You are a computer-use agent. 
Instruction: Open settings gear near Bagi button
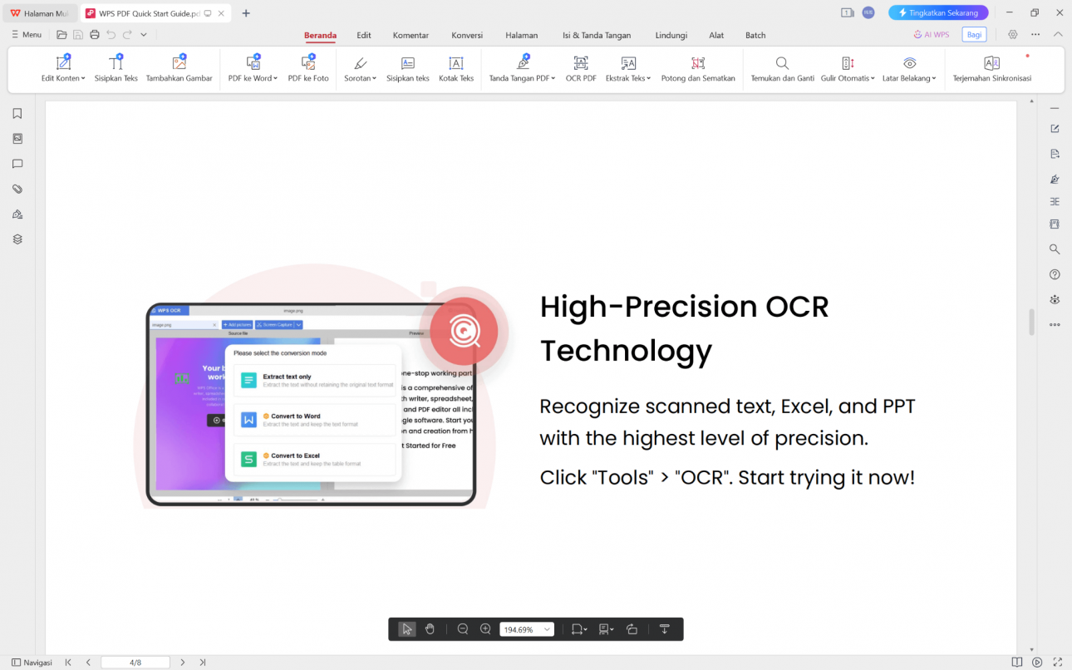click(x=1013, y=35)
